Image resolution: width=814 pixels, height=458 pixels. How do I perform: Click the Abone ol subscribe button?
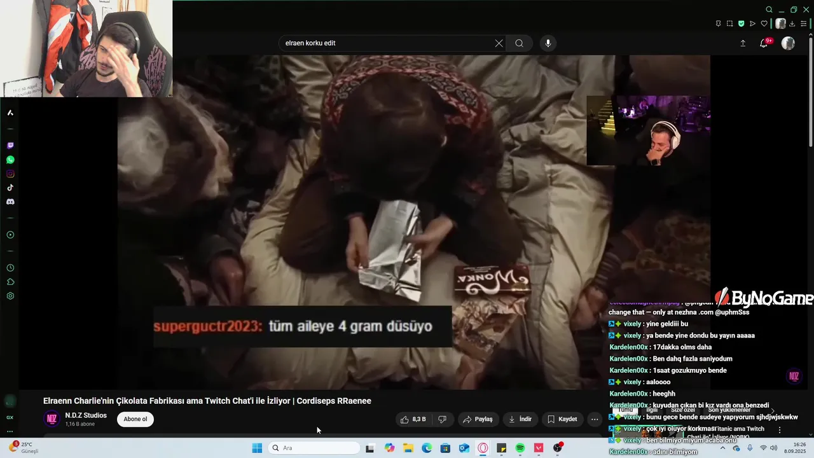tap(135, 419)
